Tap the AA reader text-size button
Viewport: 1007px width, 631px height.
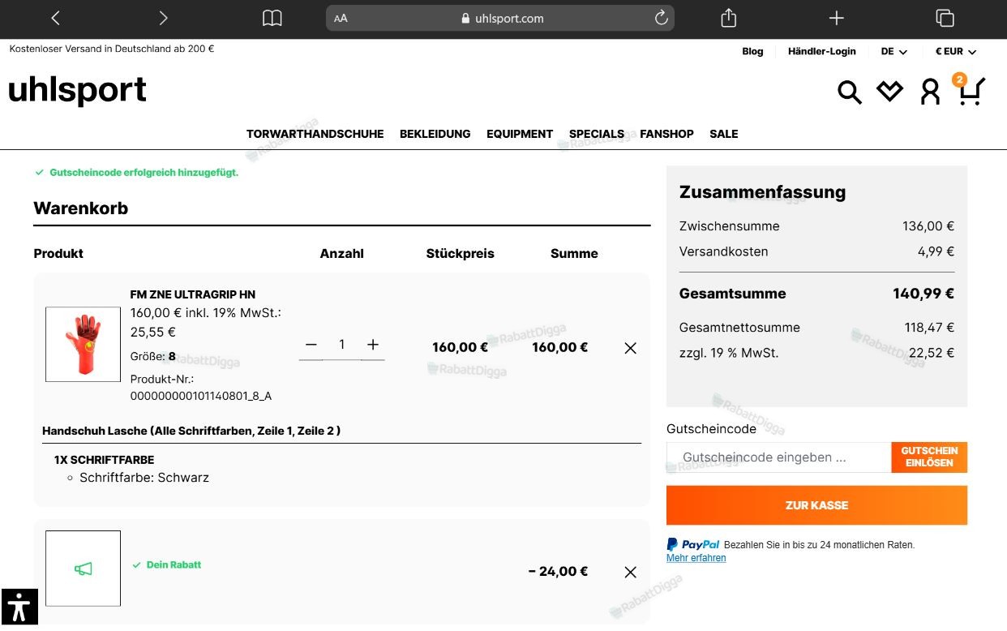[x=341, y=18]
